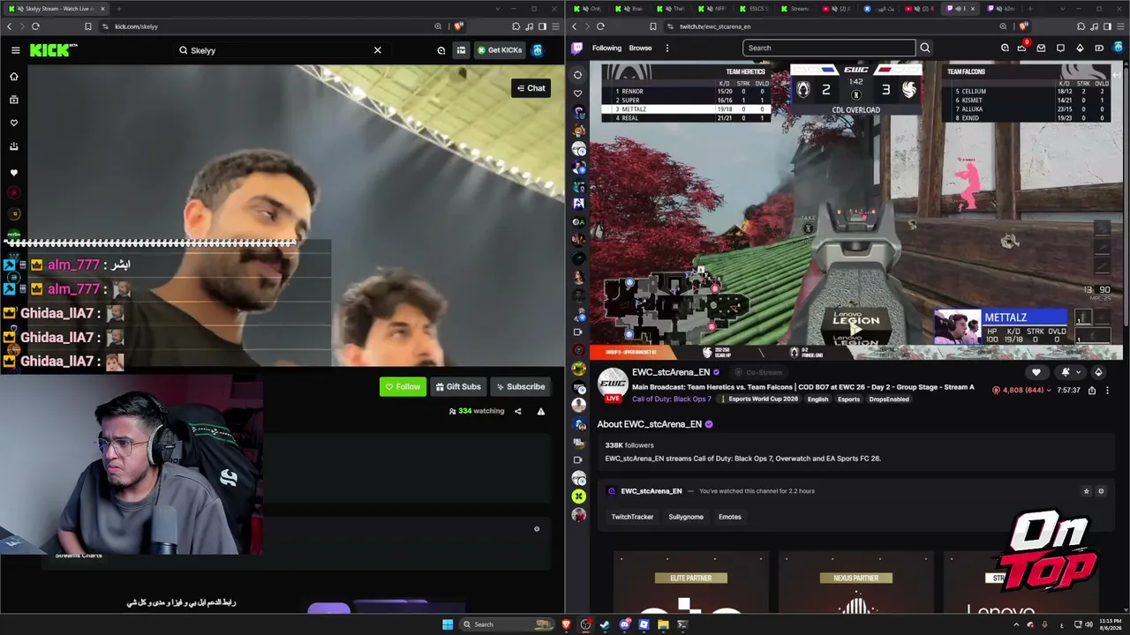This screenshot has width=1130, height=635.
Task: Click the ELITE PARTNER panel thumbnail
Action: [x=690, y=584]
